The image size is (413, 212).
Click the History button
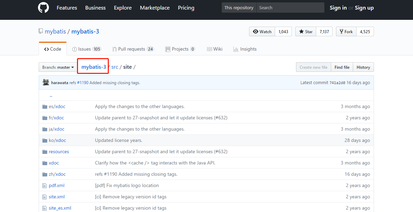363,67
